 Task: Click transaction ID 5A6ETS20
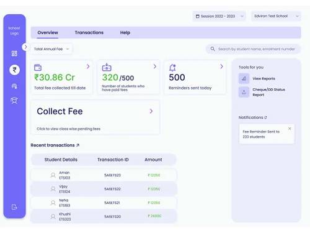coord(113,217)
